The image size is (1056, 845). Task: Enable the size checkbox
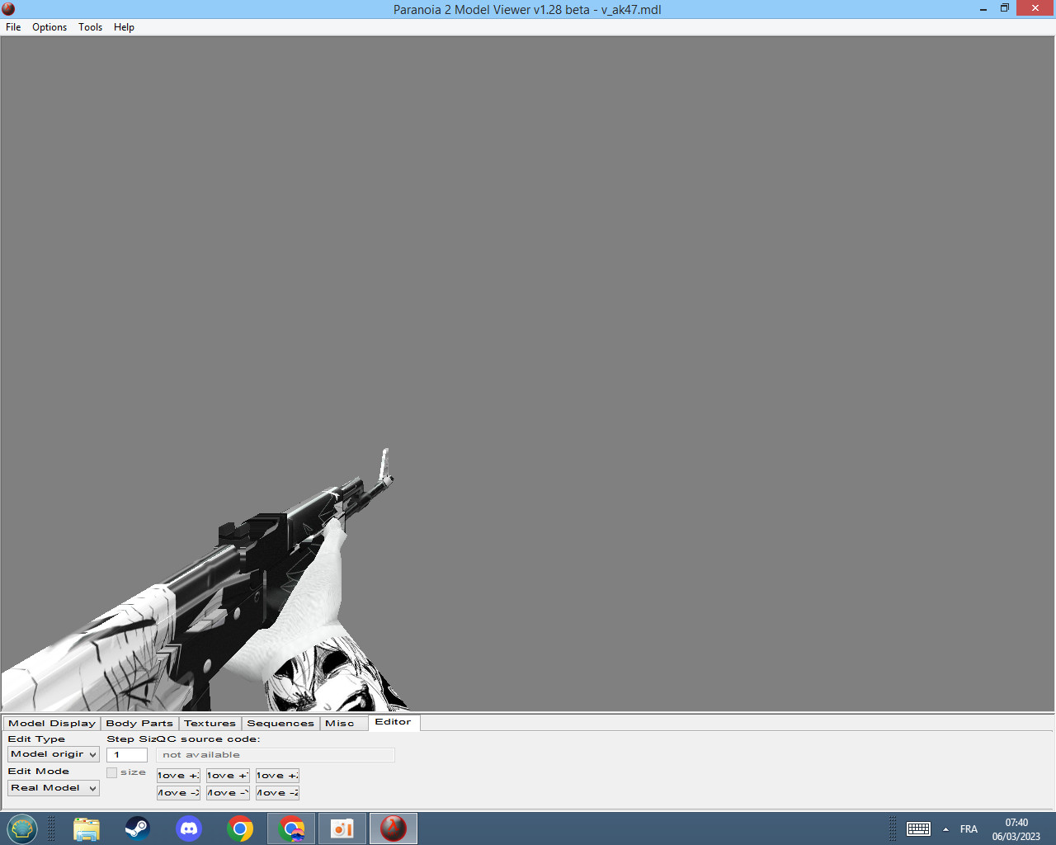[x=111, y=772]
